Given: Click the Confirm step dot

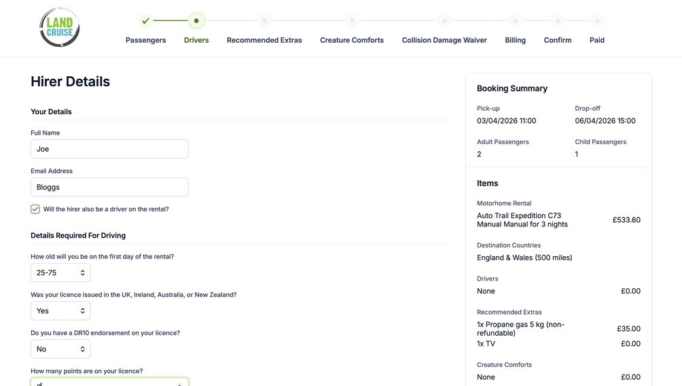Looking at the screenshot, I should point(557,20).
